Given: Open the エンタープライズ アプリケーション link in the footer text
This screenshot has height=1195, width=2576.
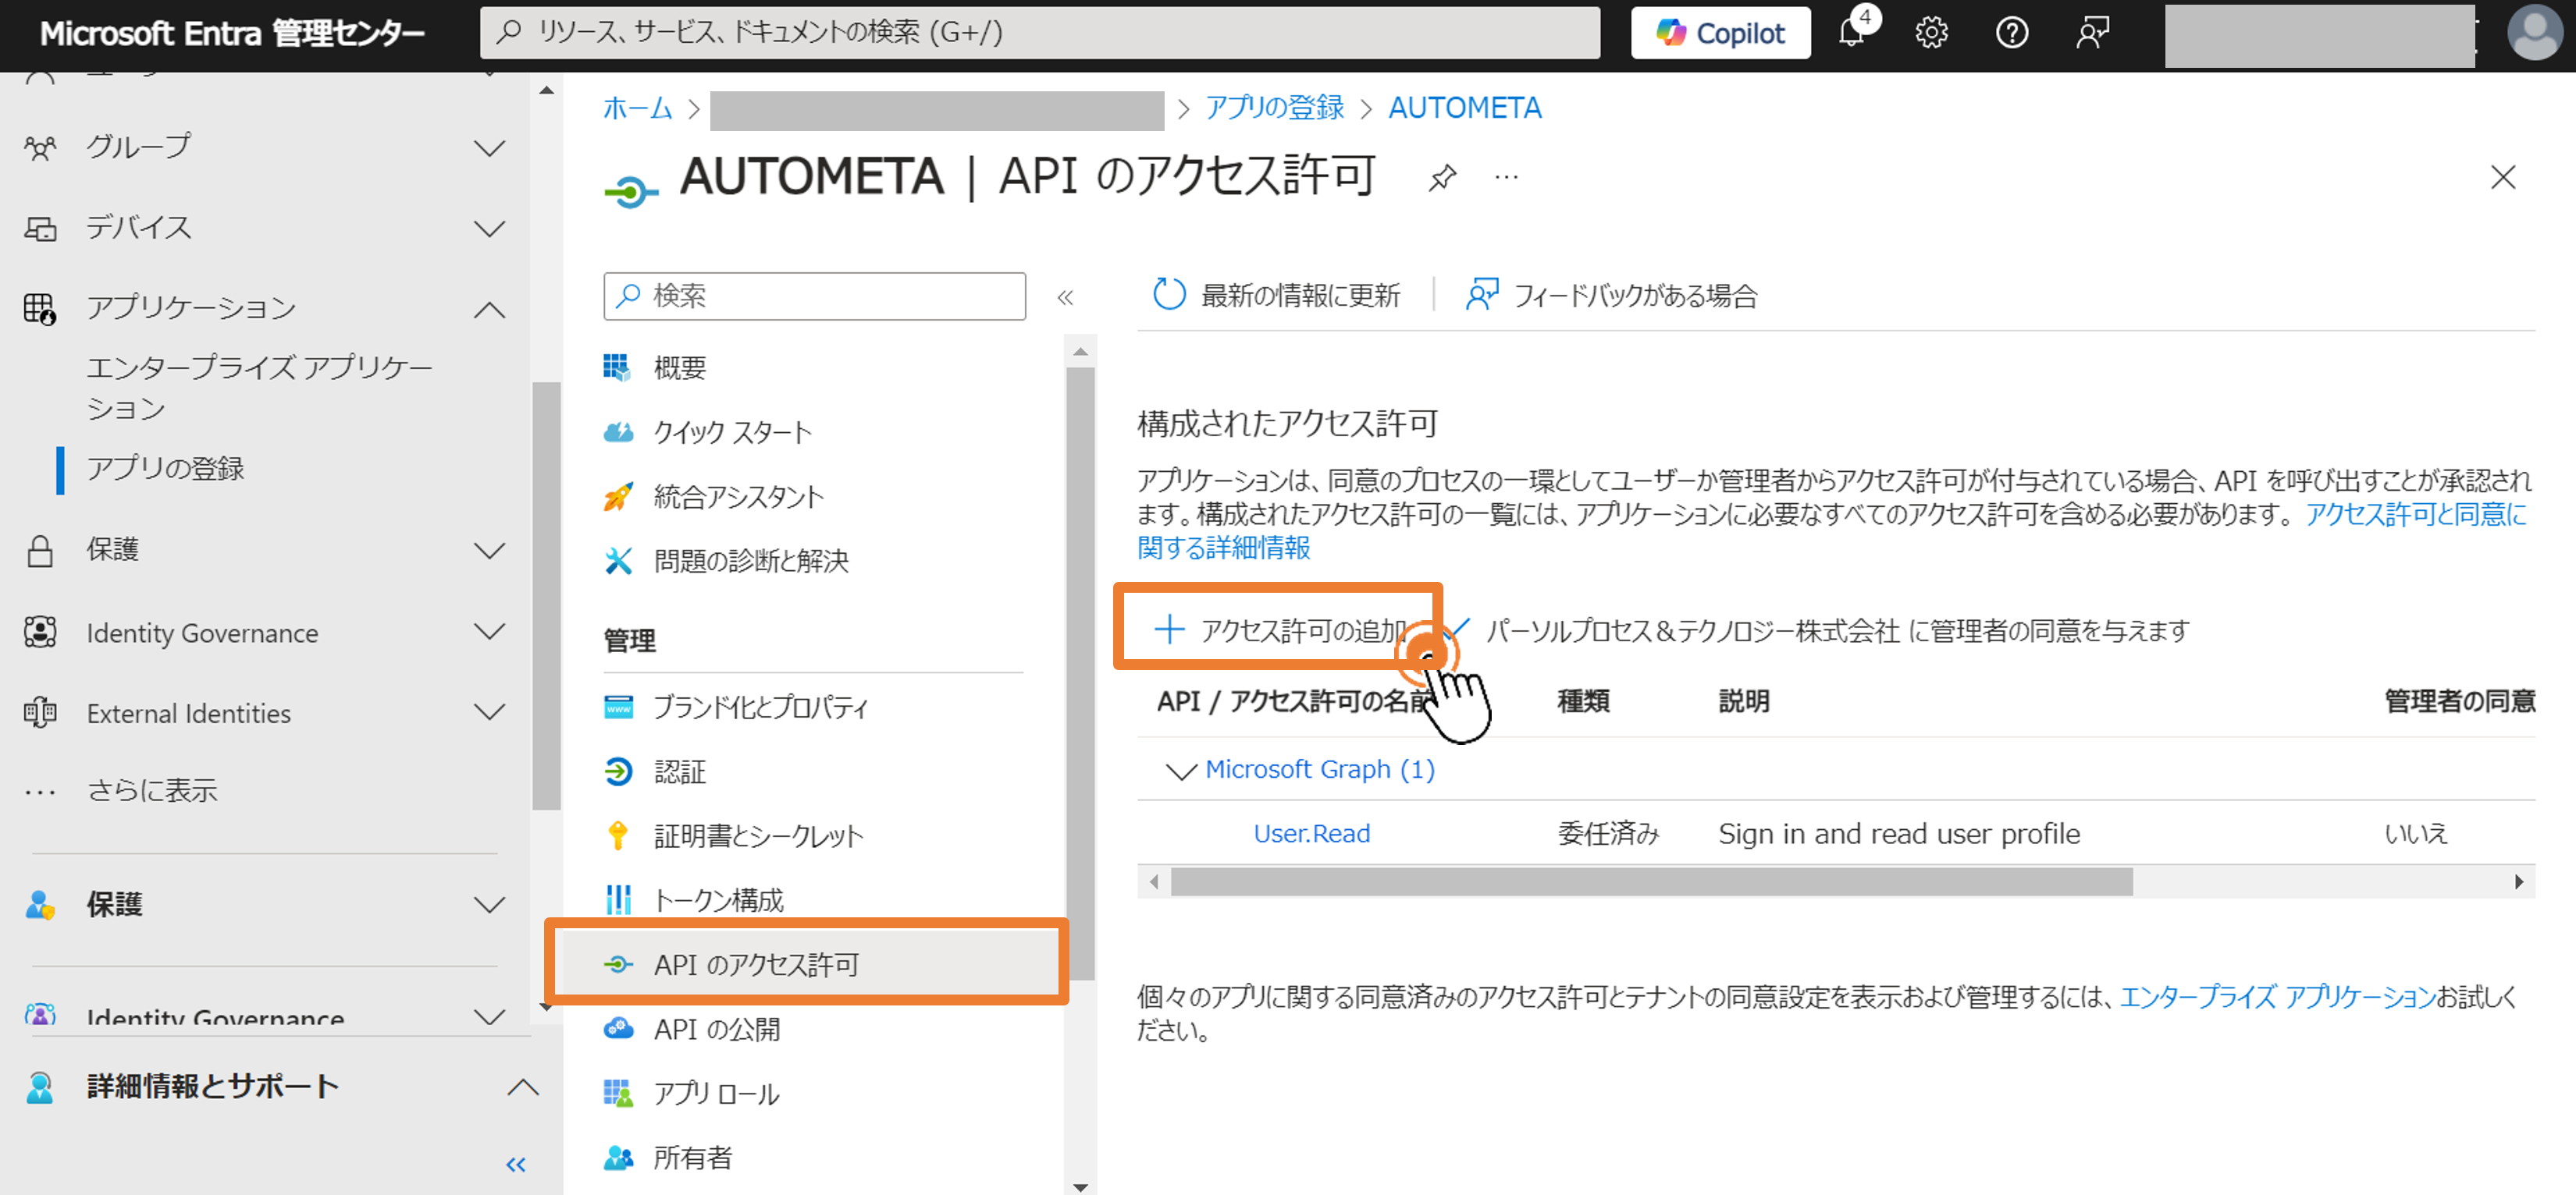Looking at the screenshot, I should pyautogui.click(x=2277, y=997).
